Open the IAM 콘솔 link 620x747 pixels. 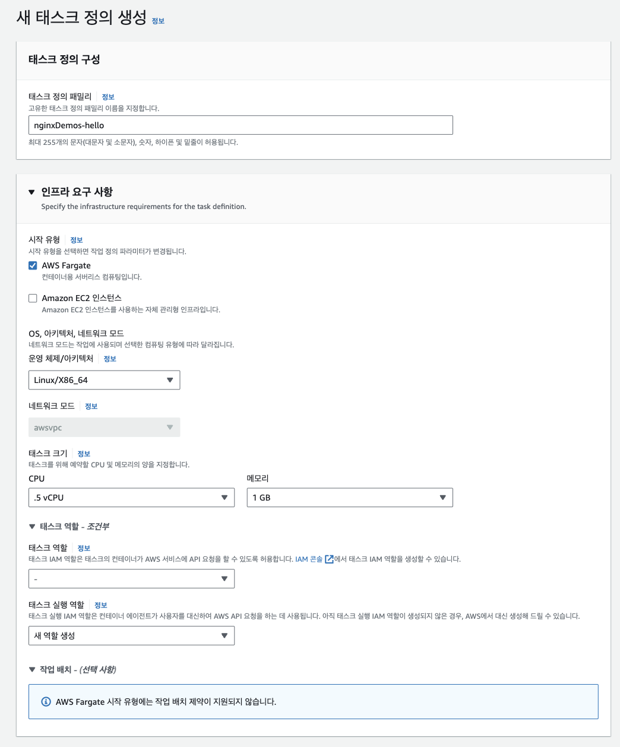[309, 559]
